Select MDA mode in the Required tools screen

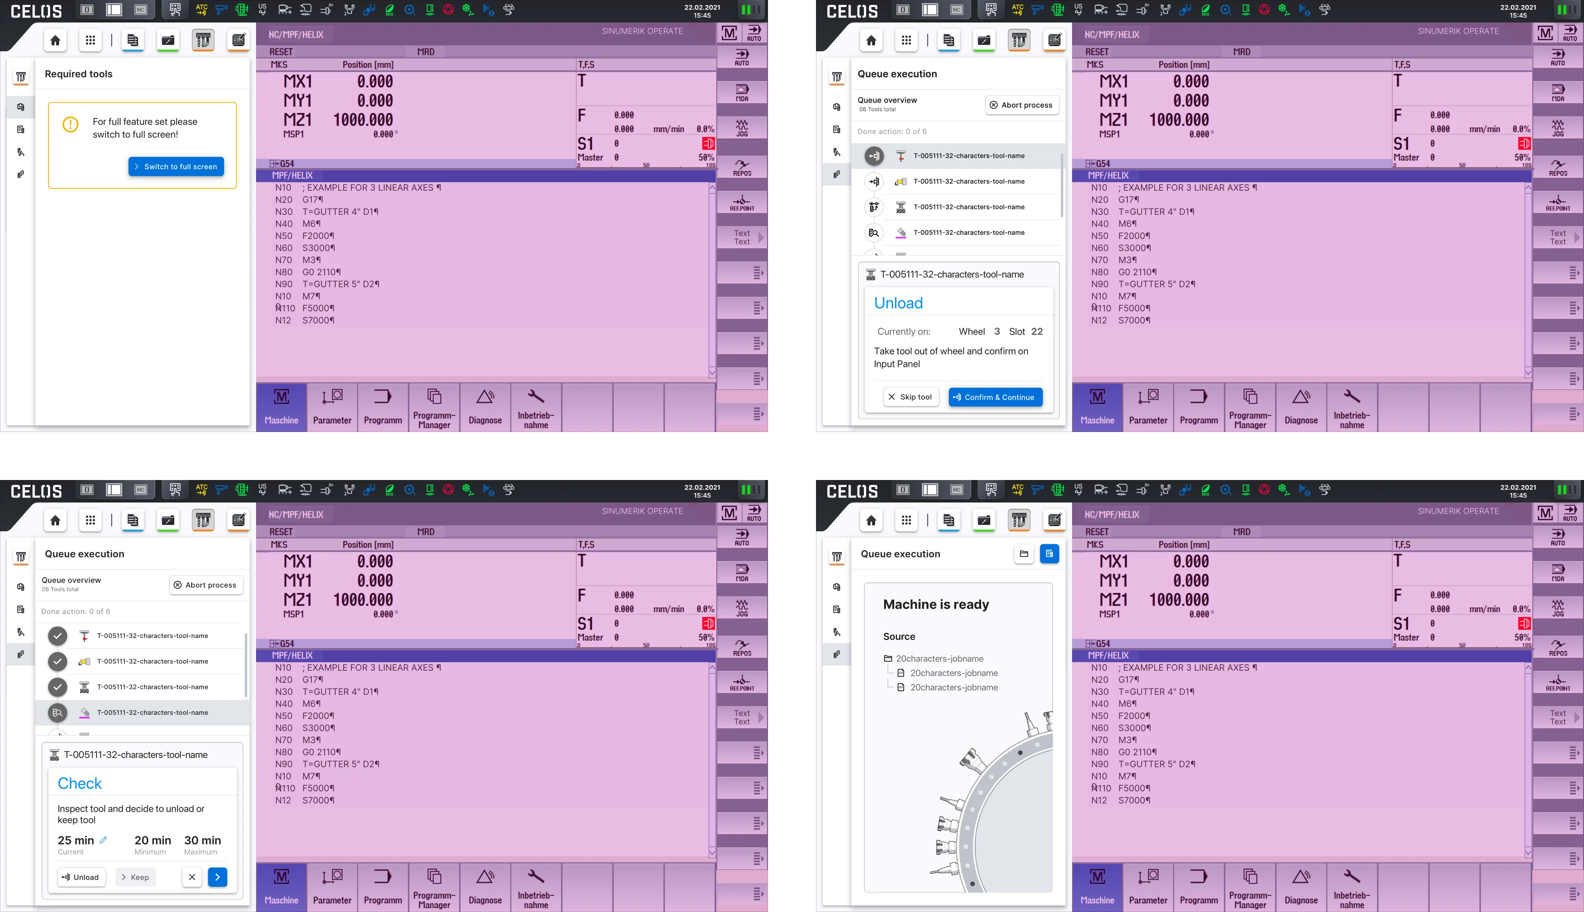pyautogui.click(x=742, y=92)
